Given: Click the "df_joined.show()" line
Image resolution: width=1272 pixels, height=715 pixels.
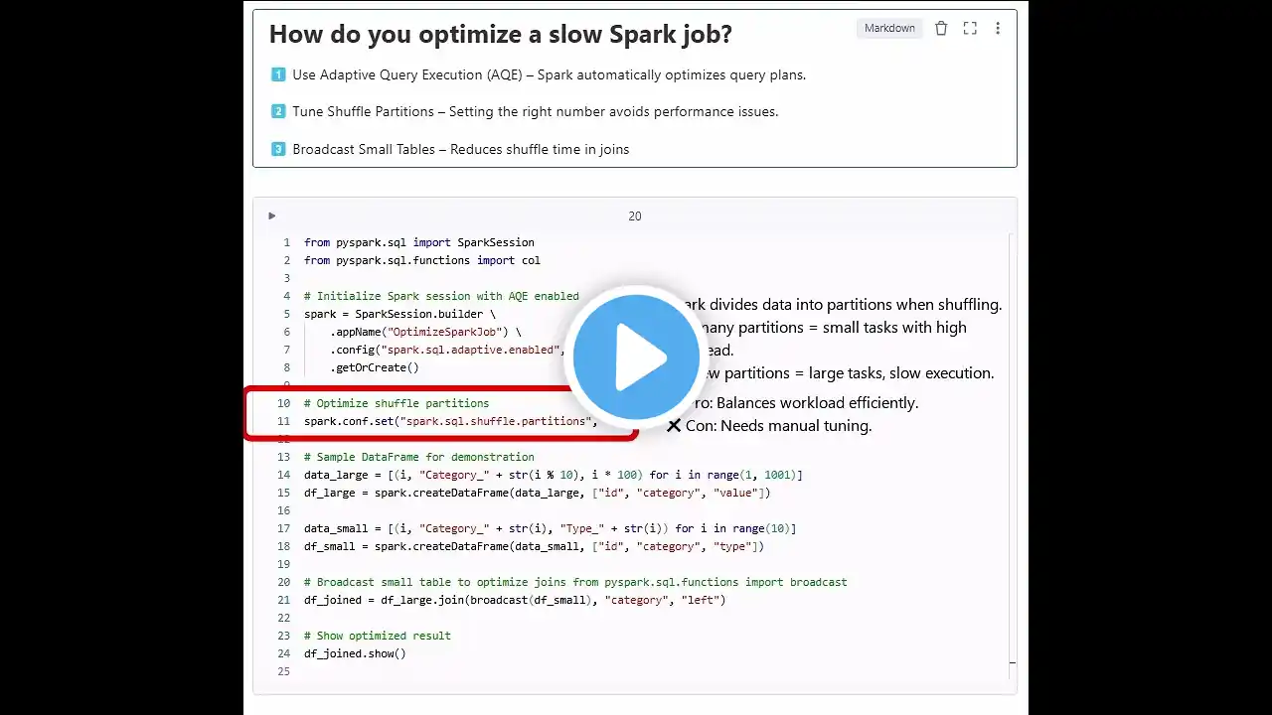Looking at the screenshot, I should coord(355,653).
